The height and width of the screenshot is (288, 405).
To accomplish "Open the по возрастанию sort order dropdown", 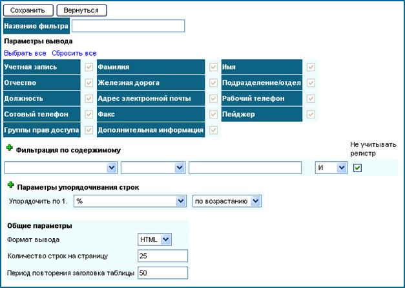I will pyautogui.click(x=227, y=201).
